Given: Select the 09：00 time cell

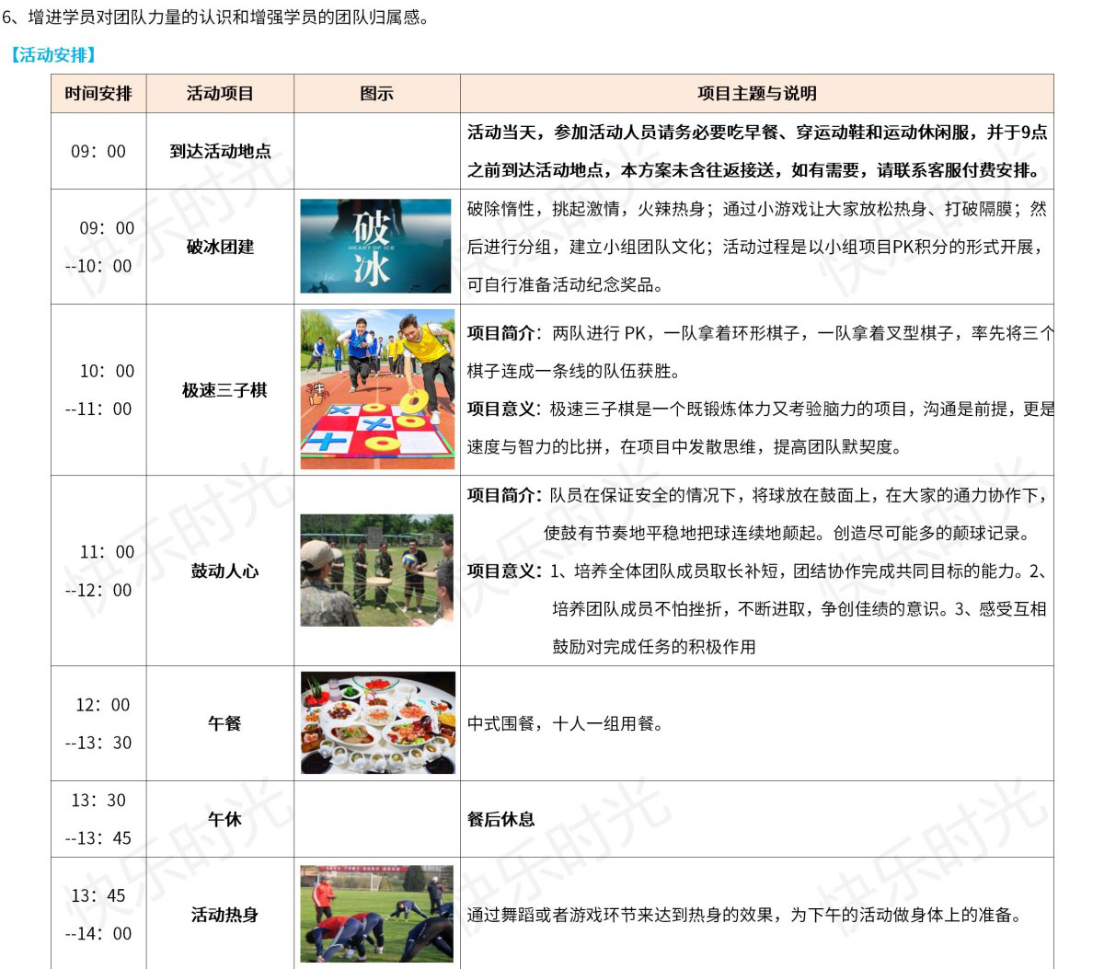Looking at the screenshot, I should click(x=98, y=151).
